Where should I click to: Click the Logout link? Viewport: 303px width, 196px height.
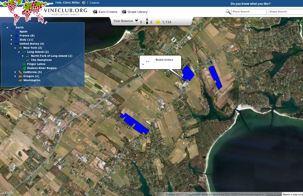point(94,3)
